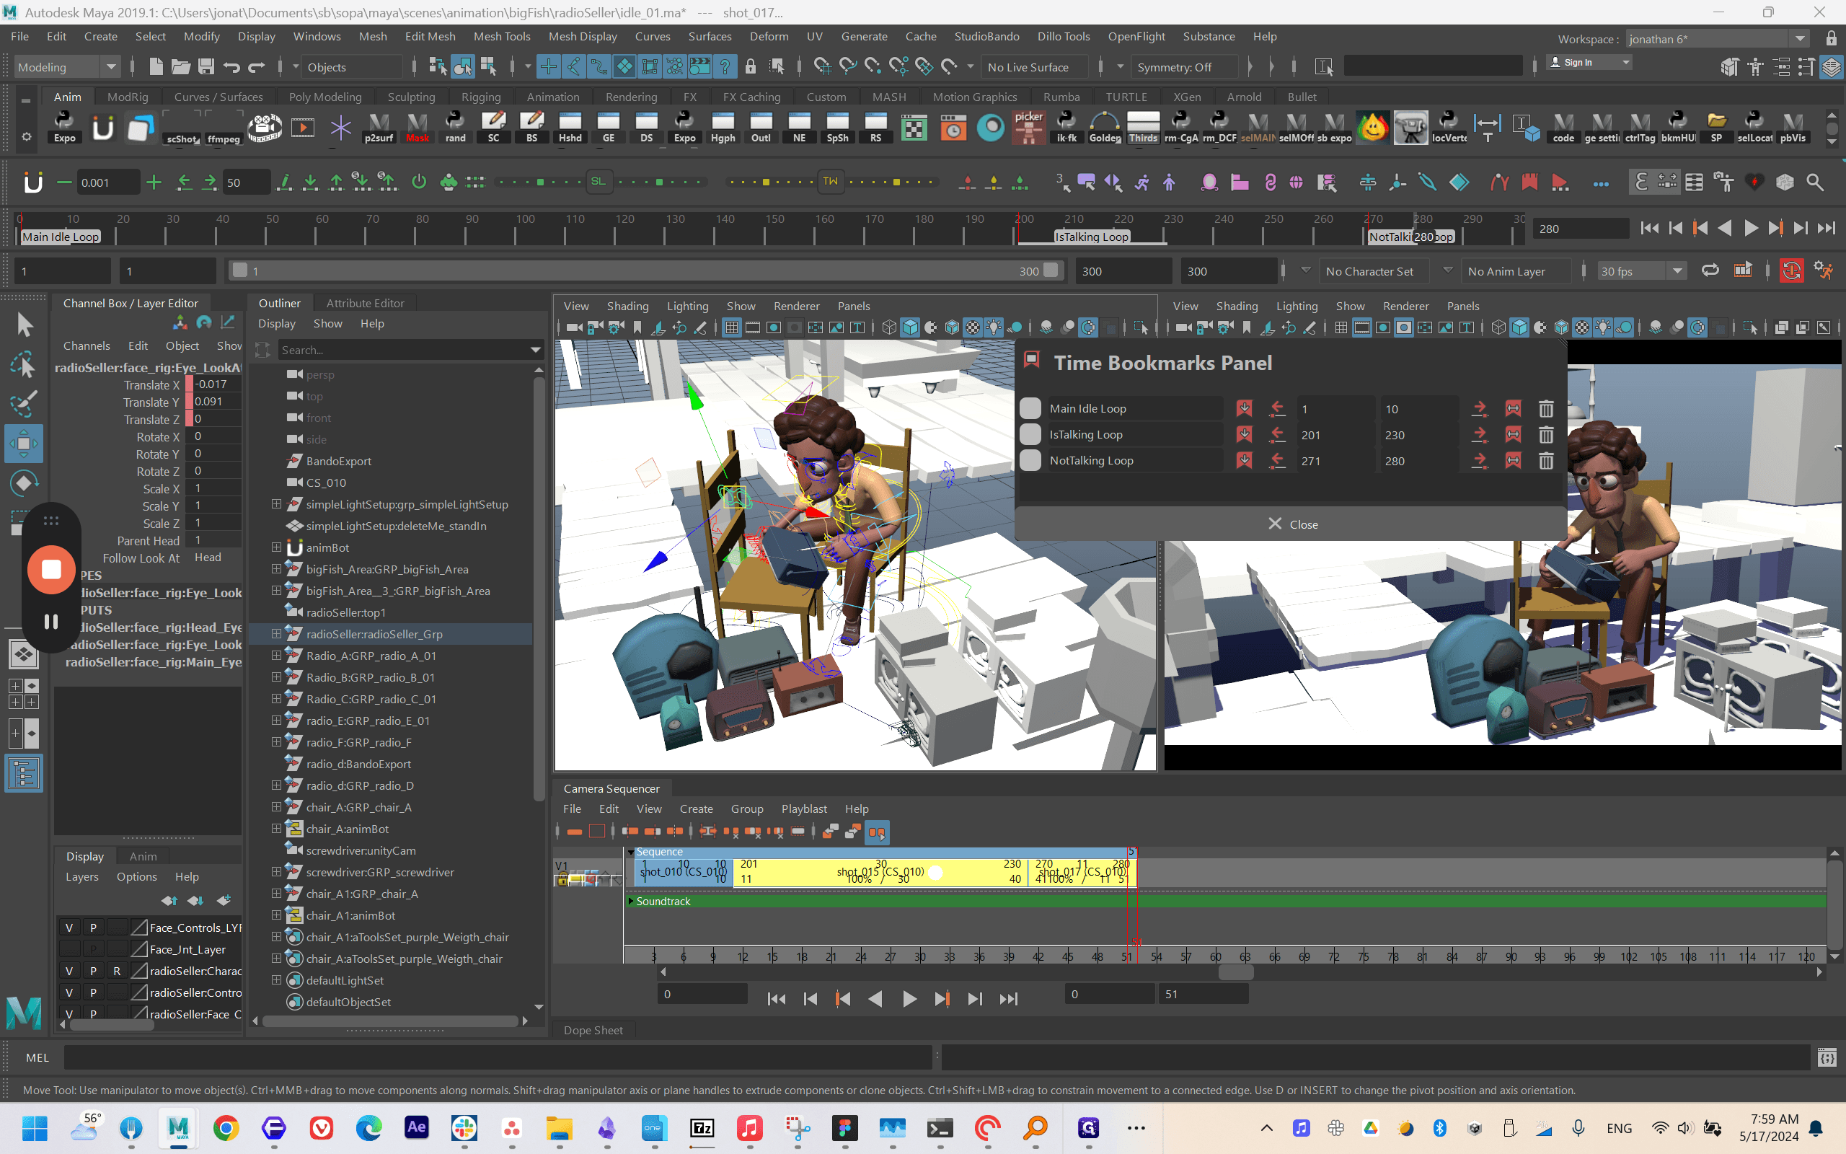Run the ik-fk shelf tool
Screen dimensions: 1846x1154
point(1066,127)
